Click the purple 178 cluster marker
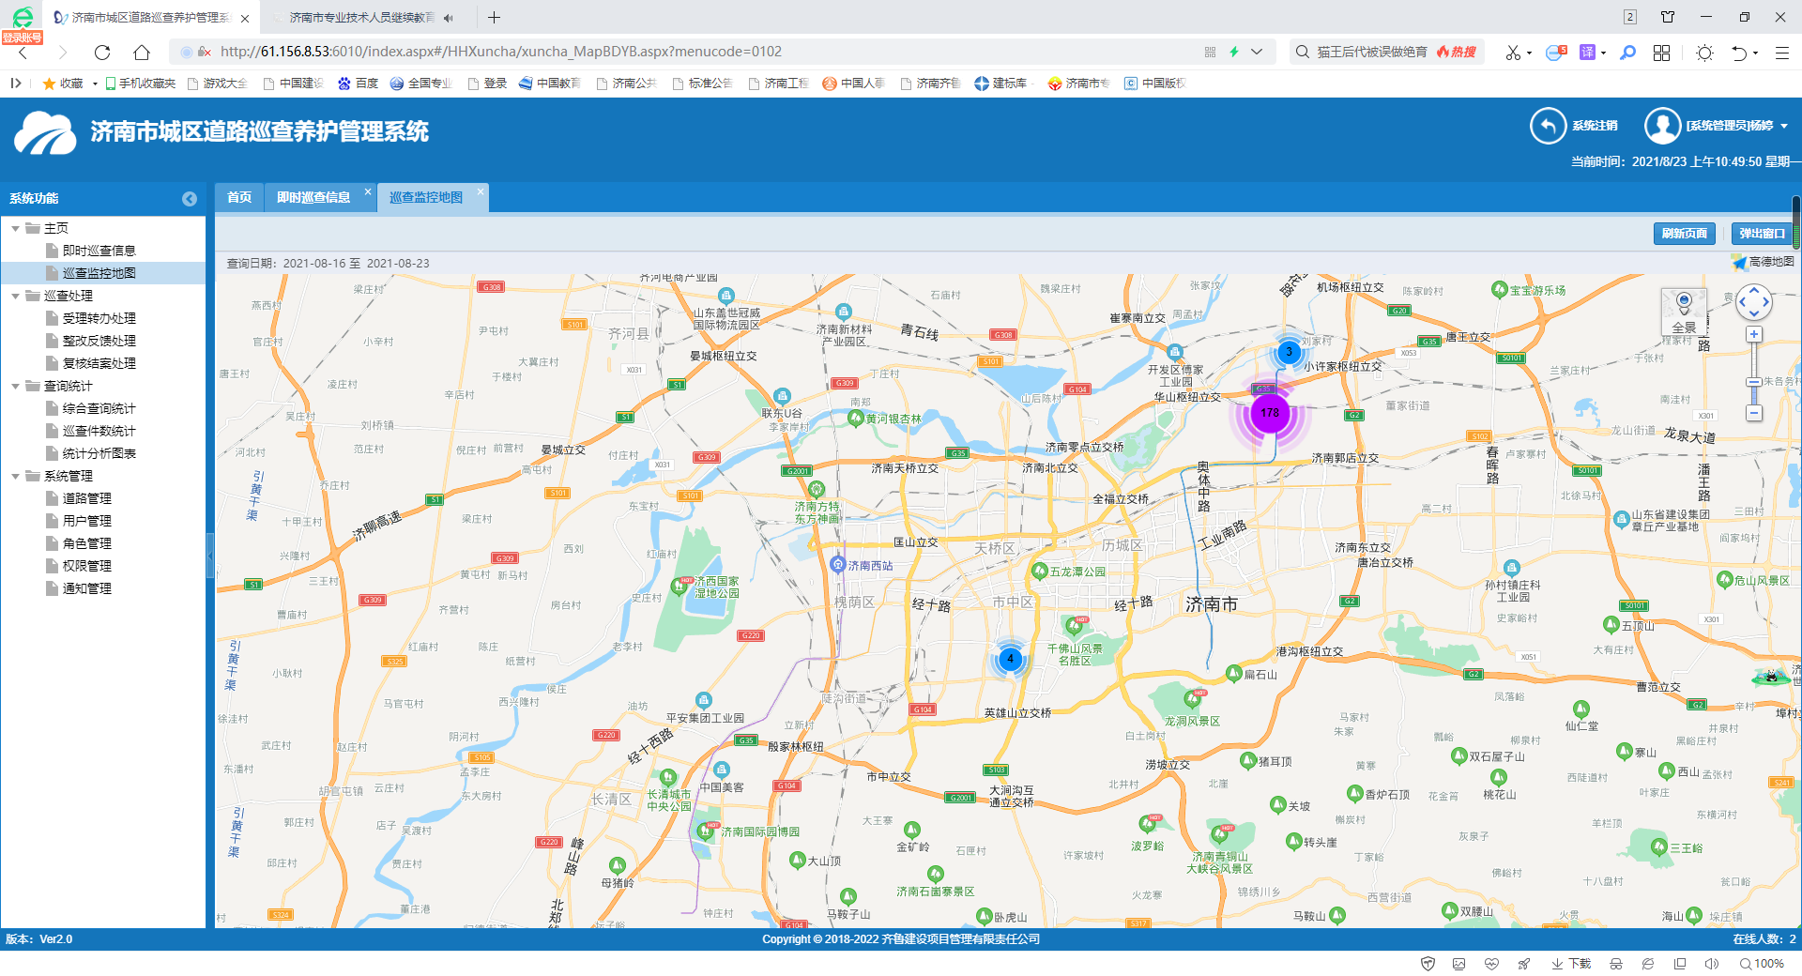This screenshot has height=976, width=1802. (x=1270, y=413)
